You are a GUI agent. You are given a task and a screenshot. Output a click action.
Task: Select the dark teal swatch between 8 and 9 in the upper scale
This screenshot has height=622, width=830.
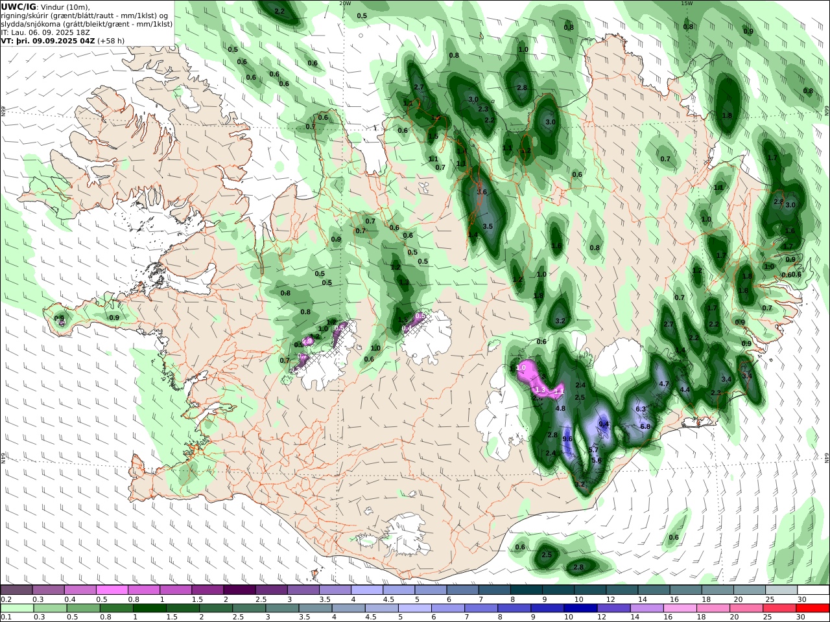pyautogui.click(x=525, y=590)
